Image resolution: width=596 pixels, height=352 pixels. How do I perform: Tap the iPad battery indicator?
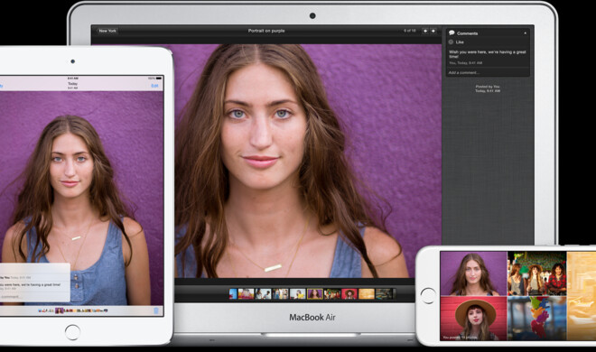click(159, 79)
